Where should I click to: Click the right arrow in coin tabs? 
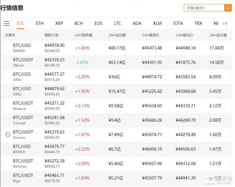pyautogui.click(x=226, y=23)
